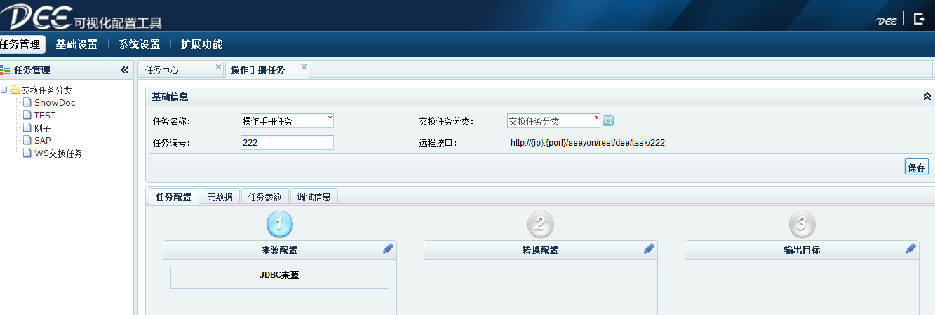Click the task management list icon
Image resolution: width=935 pixels, height=315 pixels.
pos(6,70)
